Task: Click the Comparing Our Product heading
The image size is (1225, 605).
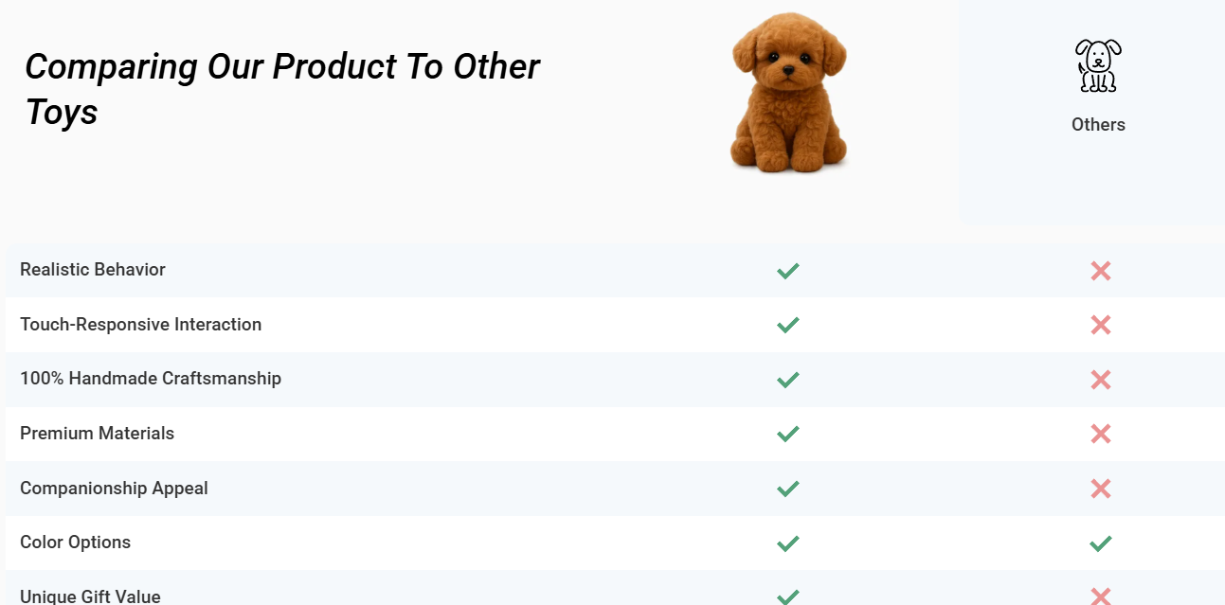Action: [x=282, y=89]
